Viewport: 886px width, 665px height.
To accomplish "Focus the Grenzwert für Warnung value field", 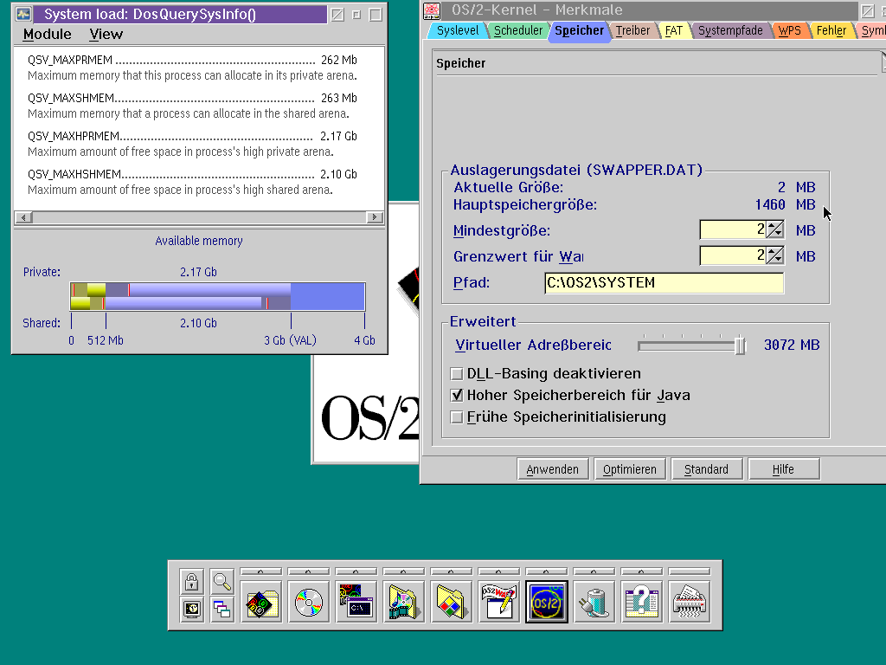I will [x=734, y=255].
